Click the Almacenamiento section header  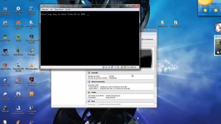[x=120, y=82]
